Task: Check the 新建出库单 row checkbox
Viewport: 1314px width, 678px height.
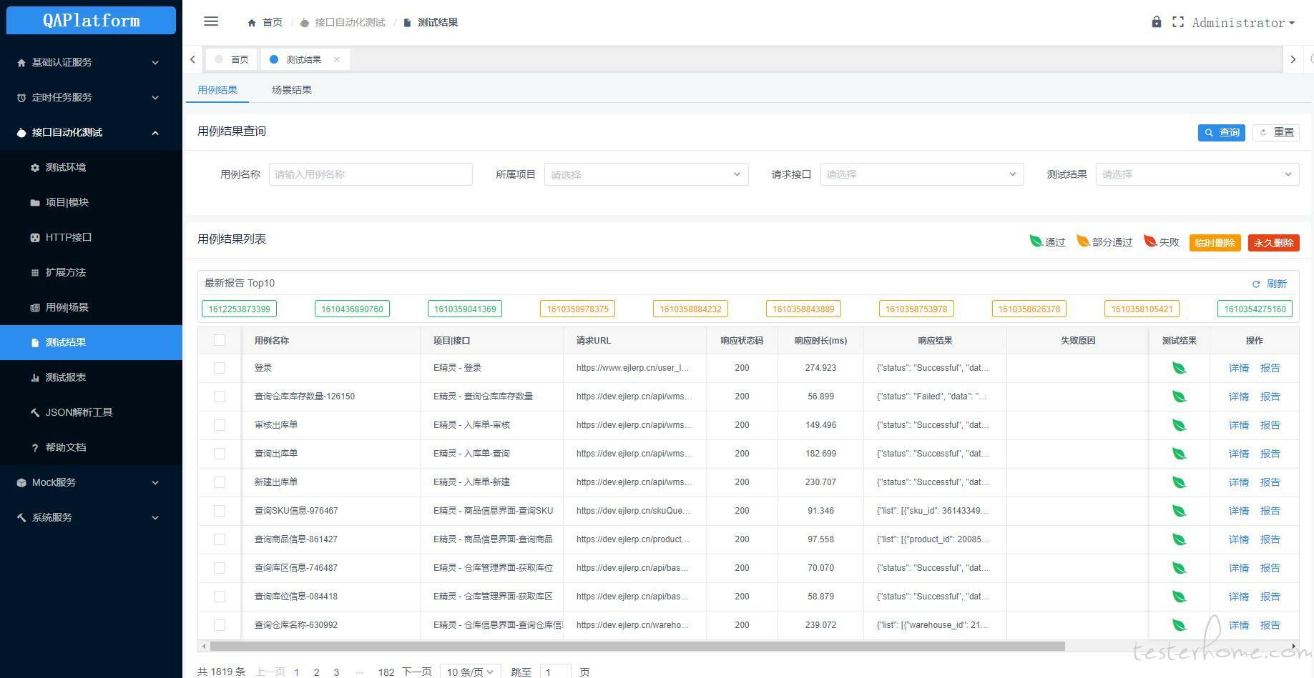Action: 220,482
